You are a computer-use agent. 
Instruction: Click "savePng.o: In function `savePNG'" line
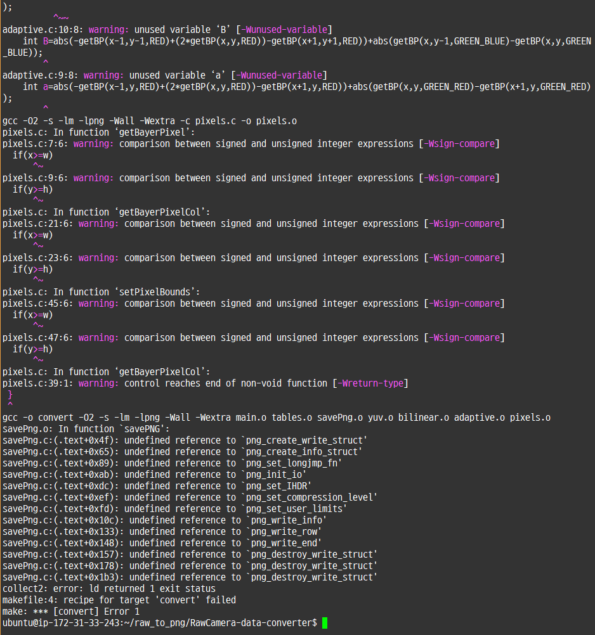[86, 429]
